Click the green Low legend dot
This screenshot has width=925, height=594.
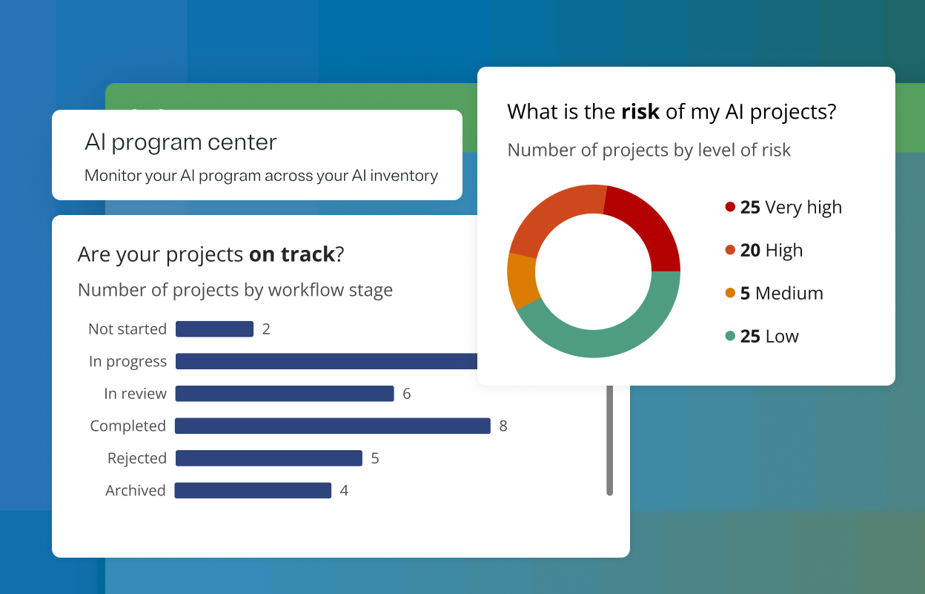click(x=730, y=337)
